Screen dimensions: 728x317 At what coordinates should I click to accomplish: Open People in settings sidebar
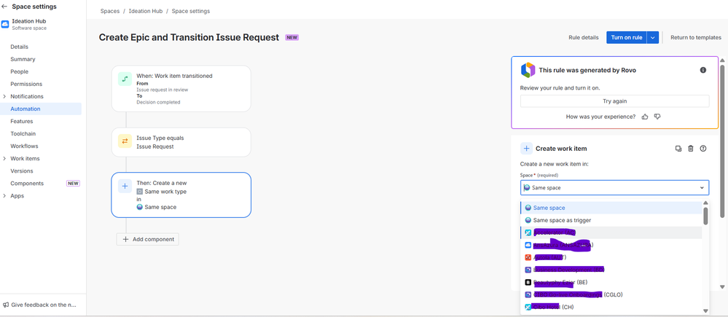point(20,72)
